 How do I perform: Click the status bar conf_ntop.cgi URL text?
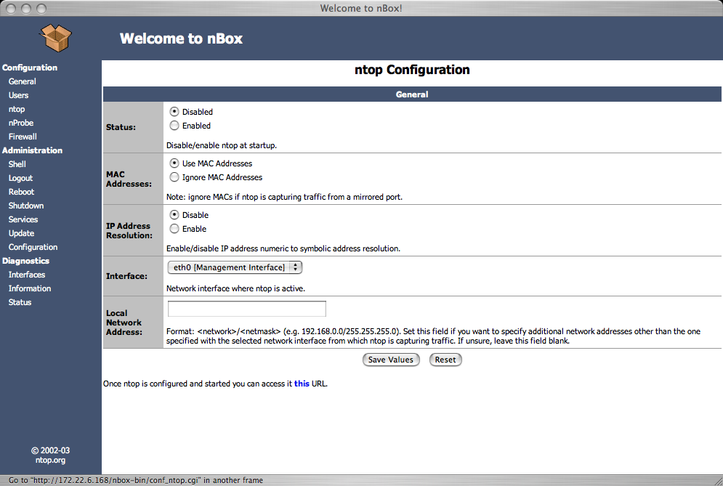[136, 480]
